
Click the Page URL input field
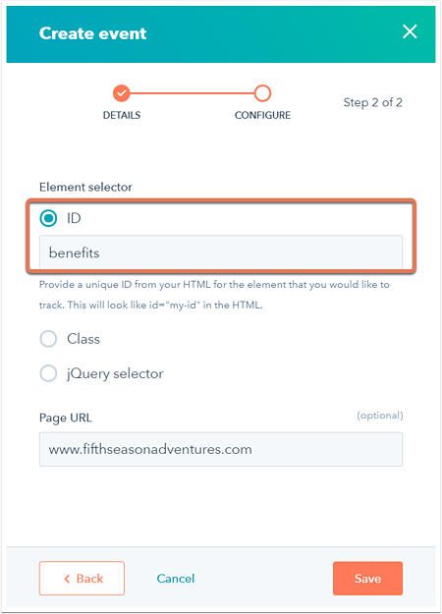tap(221, 449)
